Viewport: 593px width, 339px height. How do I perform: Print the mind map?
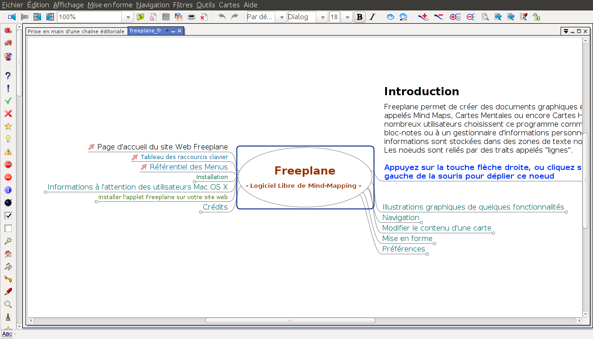coord(191,16)
